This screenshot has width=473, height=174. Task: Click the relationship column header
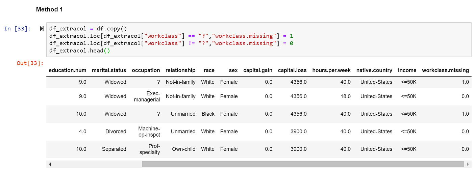pos(180,70)
